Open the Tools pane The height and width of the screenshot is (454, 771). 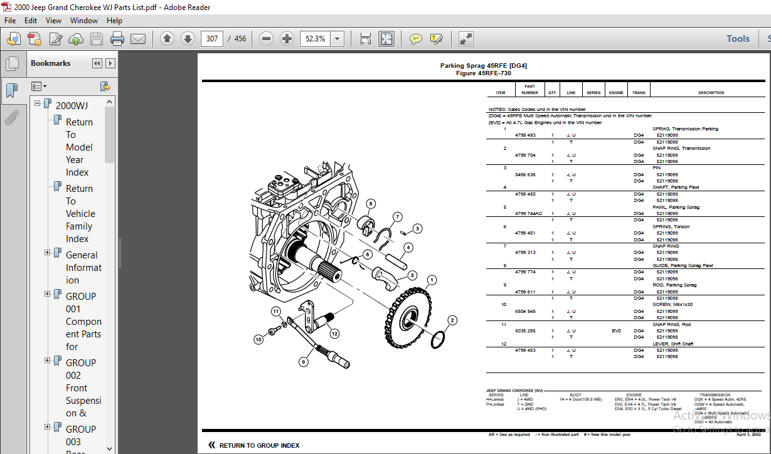click(738, 39)
